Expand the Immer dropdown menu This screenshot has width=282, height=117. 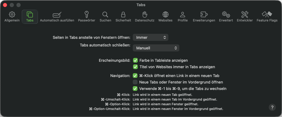point(151,38)
